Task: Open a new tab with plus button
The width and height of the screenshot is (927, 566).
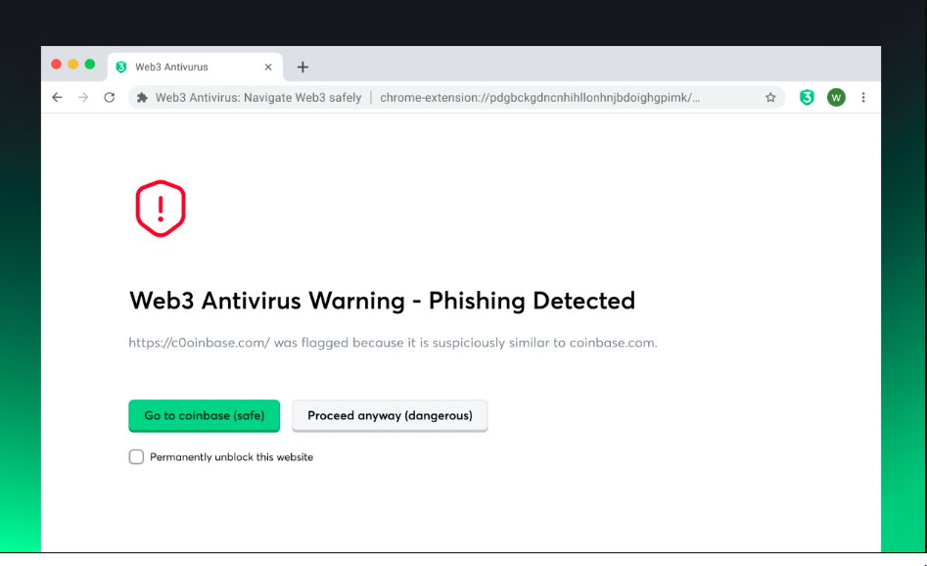Action: [302, 67]
